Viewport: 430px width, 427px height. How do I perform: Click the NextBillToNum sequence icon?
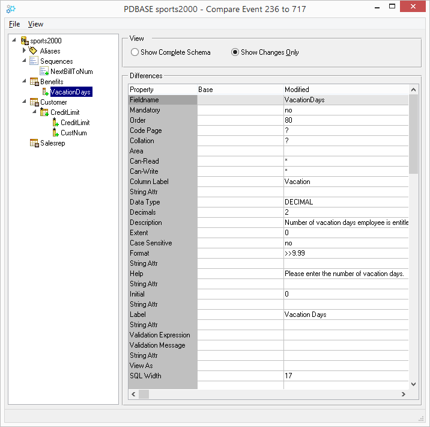(x=44, y=71)
